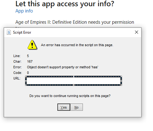Click the 'URL:' label
Image resolution: width=153 pixels, height=131 pixels.
[x=17, y=78]
